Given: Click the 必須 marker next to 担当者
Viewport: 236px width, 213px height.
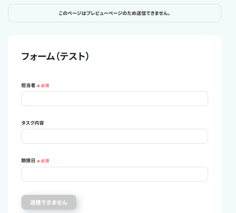Looking at the screenshot, I should point(45,86).
